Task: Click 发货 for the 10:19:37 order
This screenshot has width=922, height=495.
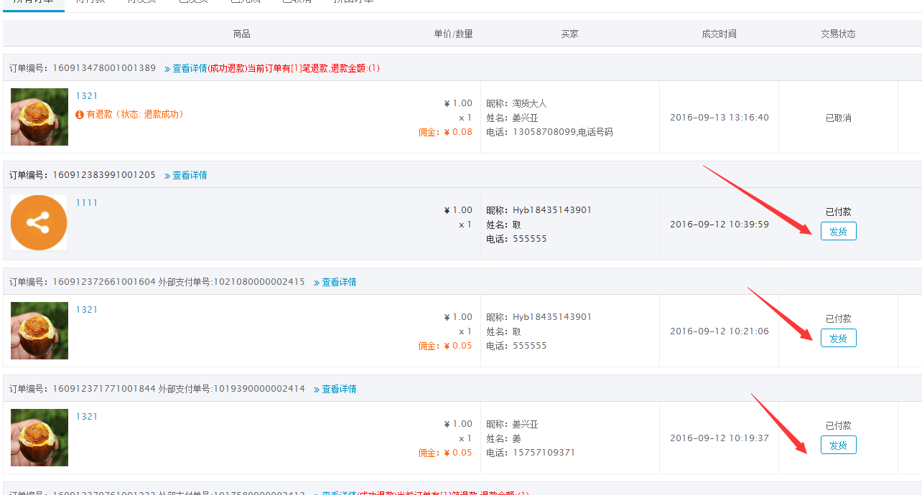Action: [838, 445]
